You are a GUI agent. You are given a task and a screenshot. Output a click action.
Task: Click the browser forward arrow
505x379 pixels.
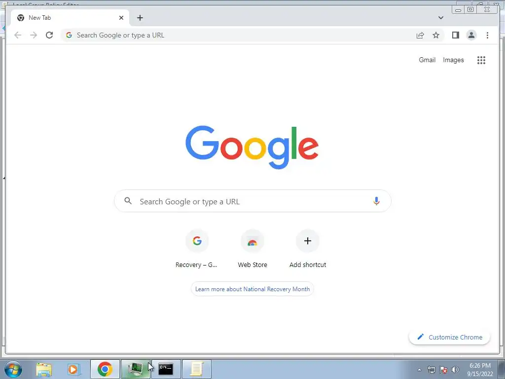pyautogui.click(x=34, y=35)
